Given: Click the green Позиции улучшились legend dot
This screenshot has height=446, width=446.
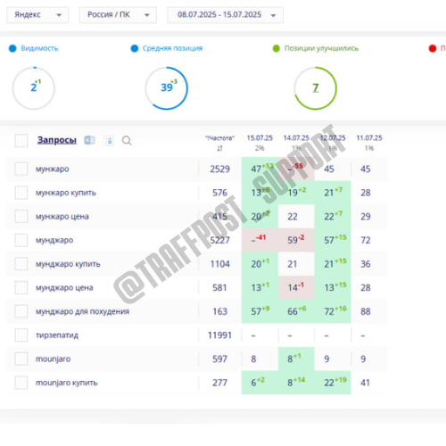Looking at the screenshot, I should [x=277, y=48].
